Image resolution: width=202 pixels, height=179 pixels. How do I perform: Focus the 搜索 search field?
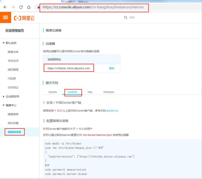click(x=132, y=17)
